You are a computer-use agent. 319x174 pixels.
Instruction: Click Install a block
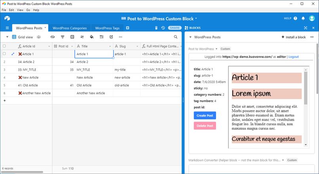point(294,37)
